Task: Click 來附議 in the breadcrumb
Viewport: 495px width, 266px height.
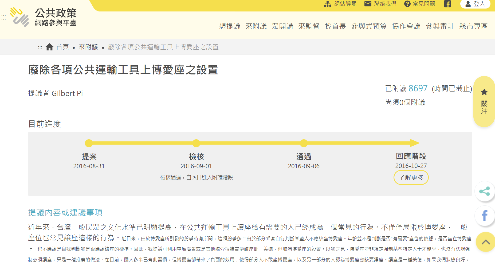Action: [x=88, y=47]
